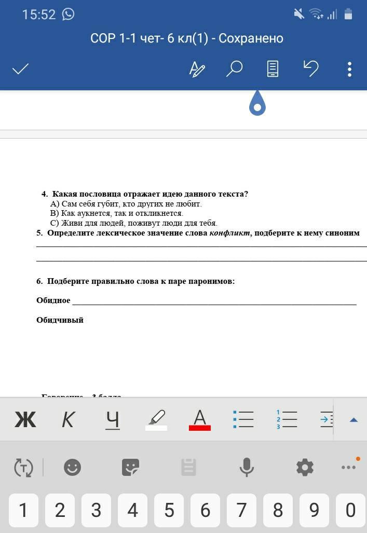Tap the checkmark to finish editing
The image size is (367, 533).
click(x=20, y=69)
